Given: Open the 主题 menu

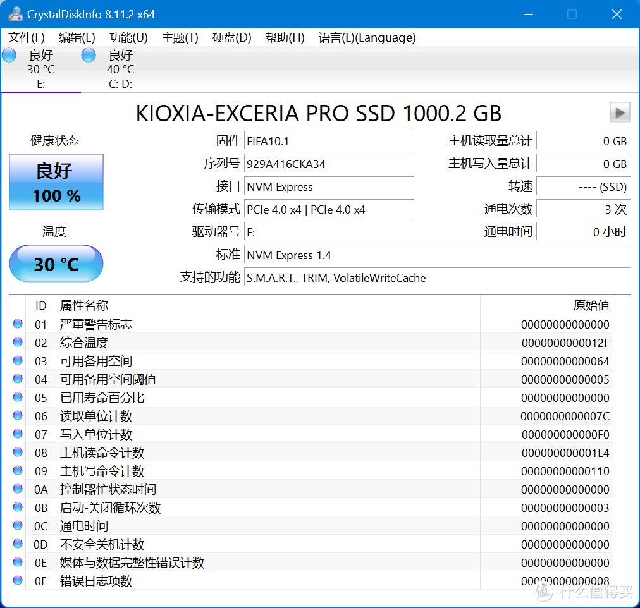Looking at the screenshot, I should [x=179, y=38].
